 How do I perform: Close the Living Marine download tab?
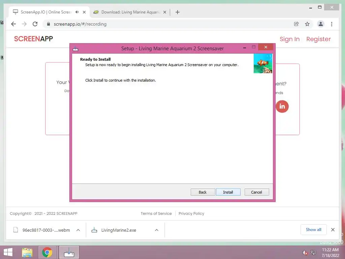click(164, 12)
